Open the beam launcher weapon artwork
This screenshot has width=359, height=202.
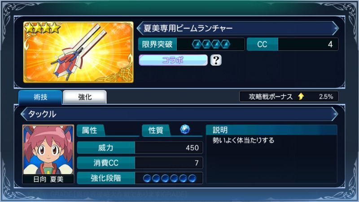coord(78,52)
